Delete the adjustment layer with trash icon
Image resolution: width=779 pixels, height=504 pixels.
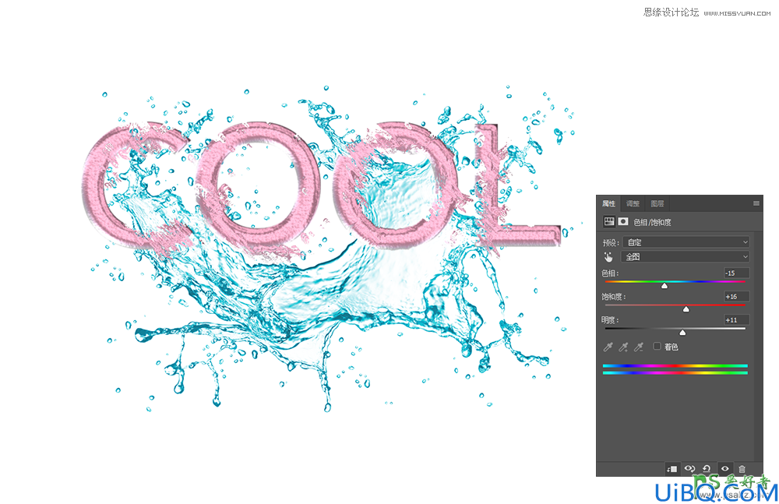[742, 469]
